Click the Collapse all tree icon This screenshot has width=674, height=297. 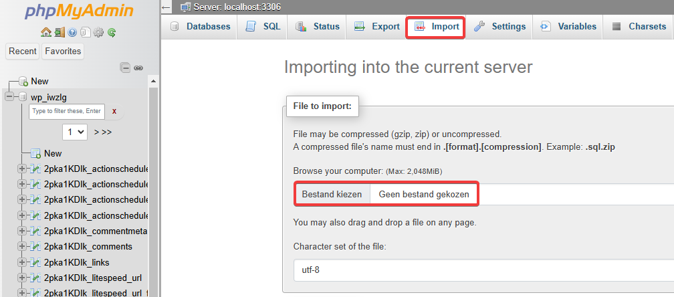point(125,68)
